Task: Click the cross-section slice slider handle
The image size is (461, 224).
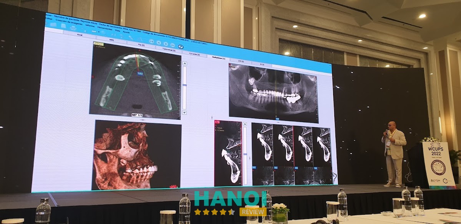Action: pos(245,154)
